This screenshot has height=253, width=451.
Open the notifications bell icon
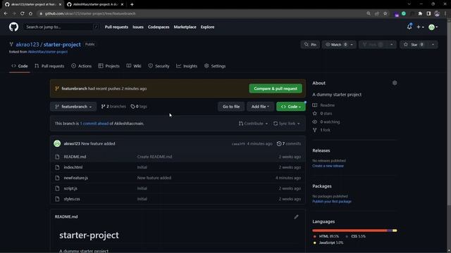pyautogui.click(x=409, y=27)
